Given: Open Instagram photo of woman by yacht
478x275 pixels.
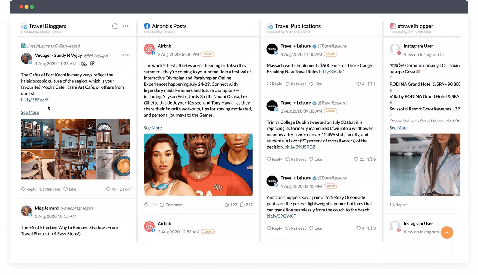Looking at the screenshot, I should [425, 165].
